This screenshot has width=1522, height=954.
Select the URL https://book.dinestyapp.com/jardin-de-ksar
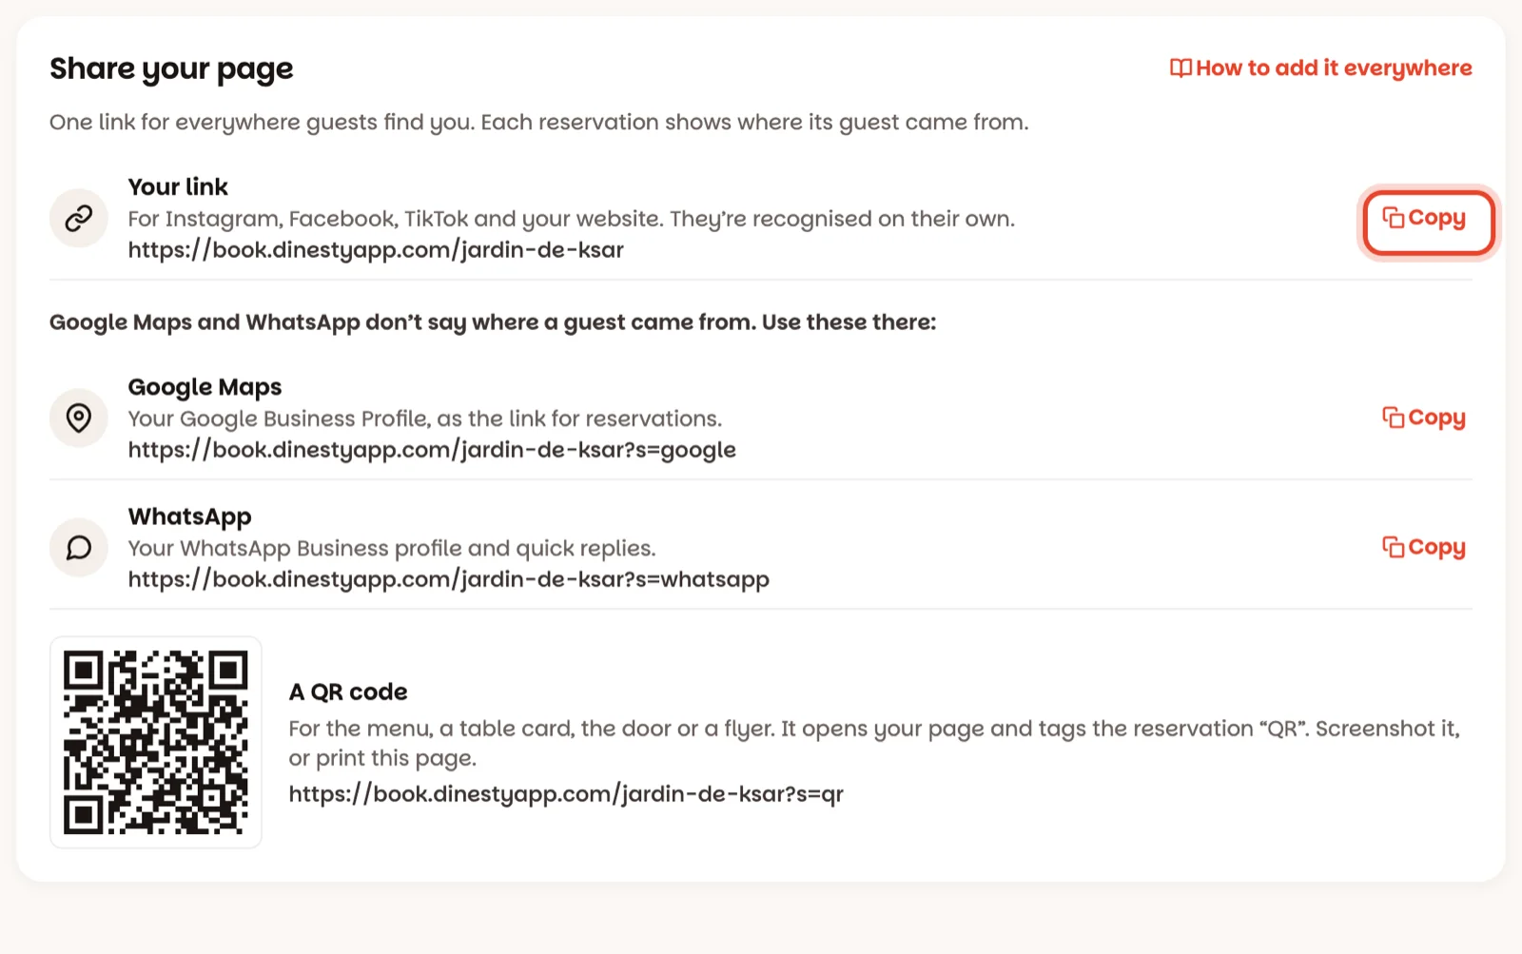[x=376, y=249]
